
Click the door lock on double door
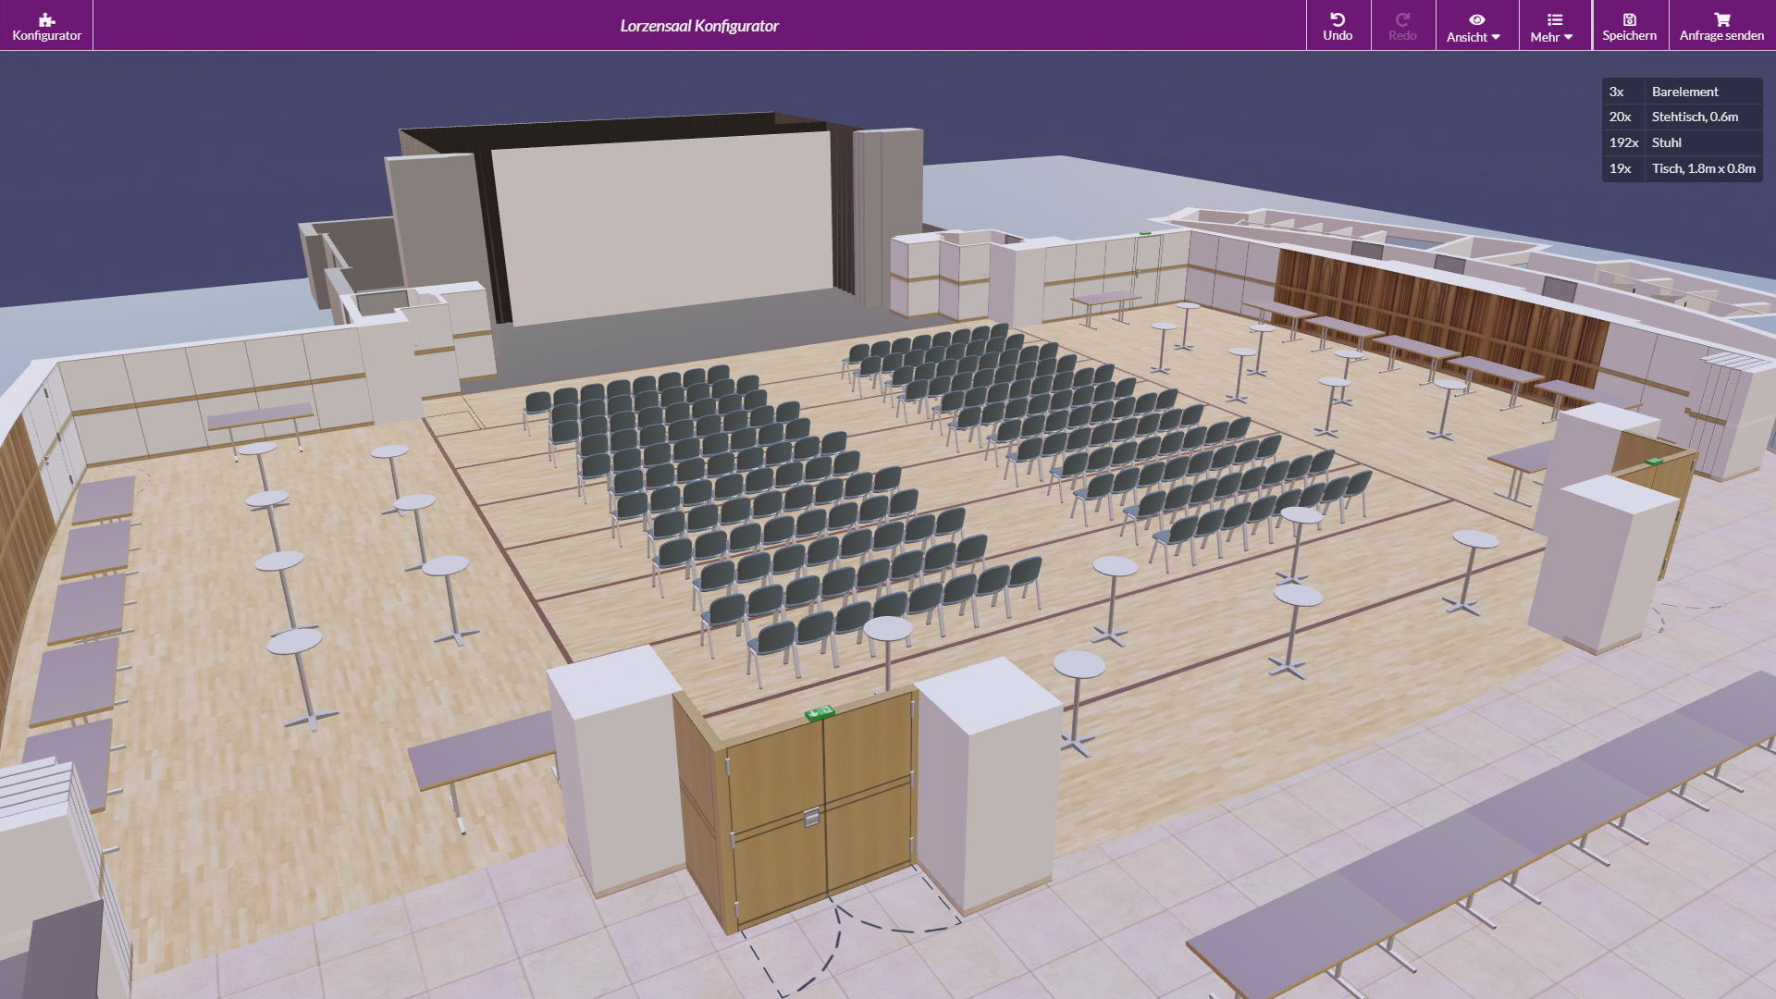pyautogui.click(x=811, y=817)
